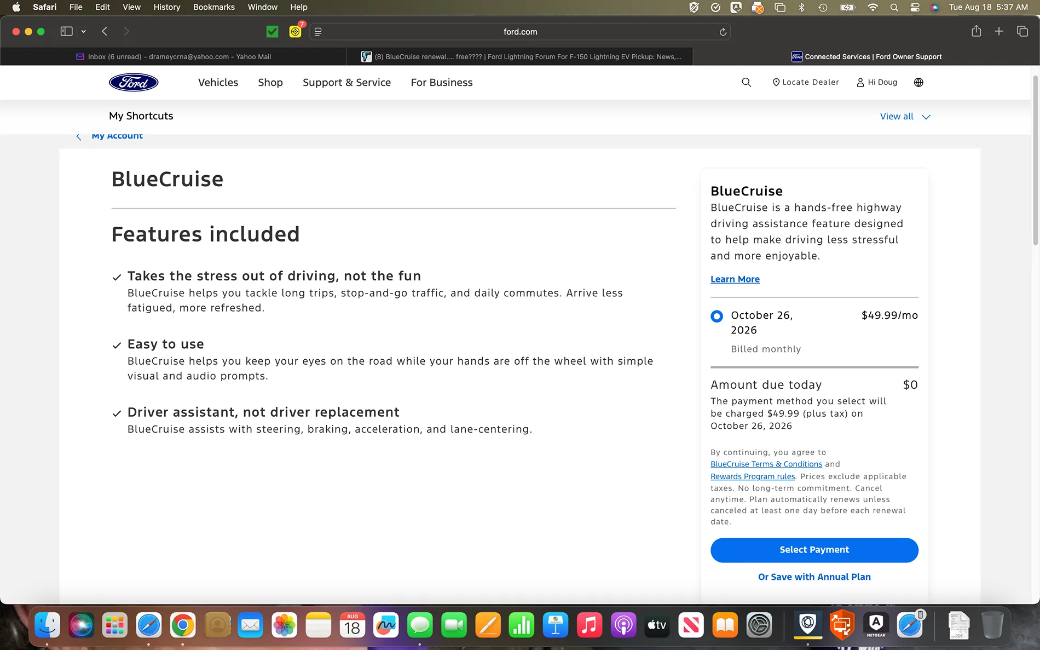Open System Settings from the Dock
Screen dimensions: 1040x650
pyautogui.click(x=759, y=625)
